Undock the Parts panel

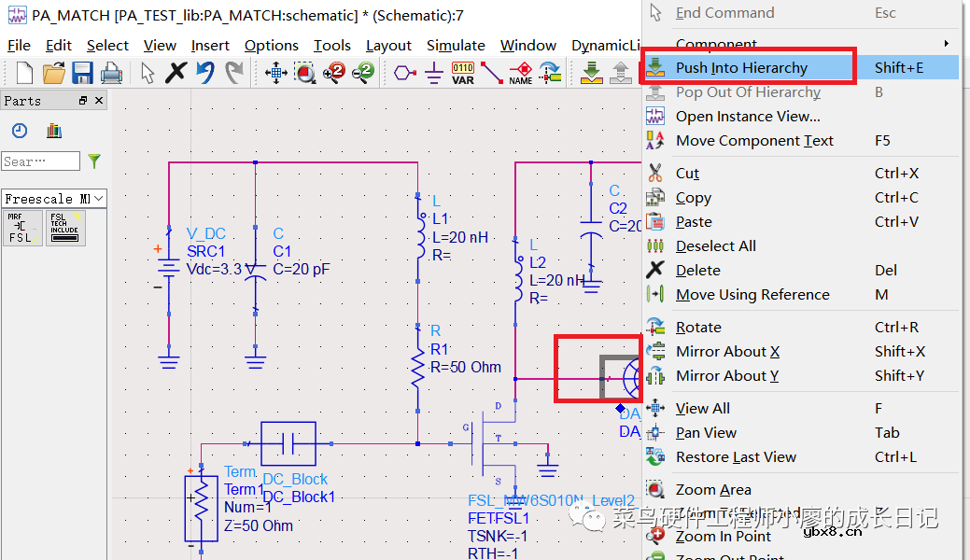[83, 101]
